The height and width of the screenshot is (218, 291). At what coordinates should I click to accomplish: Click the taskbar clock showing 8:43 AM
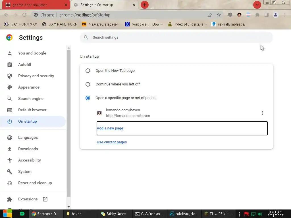276,214
